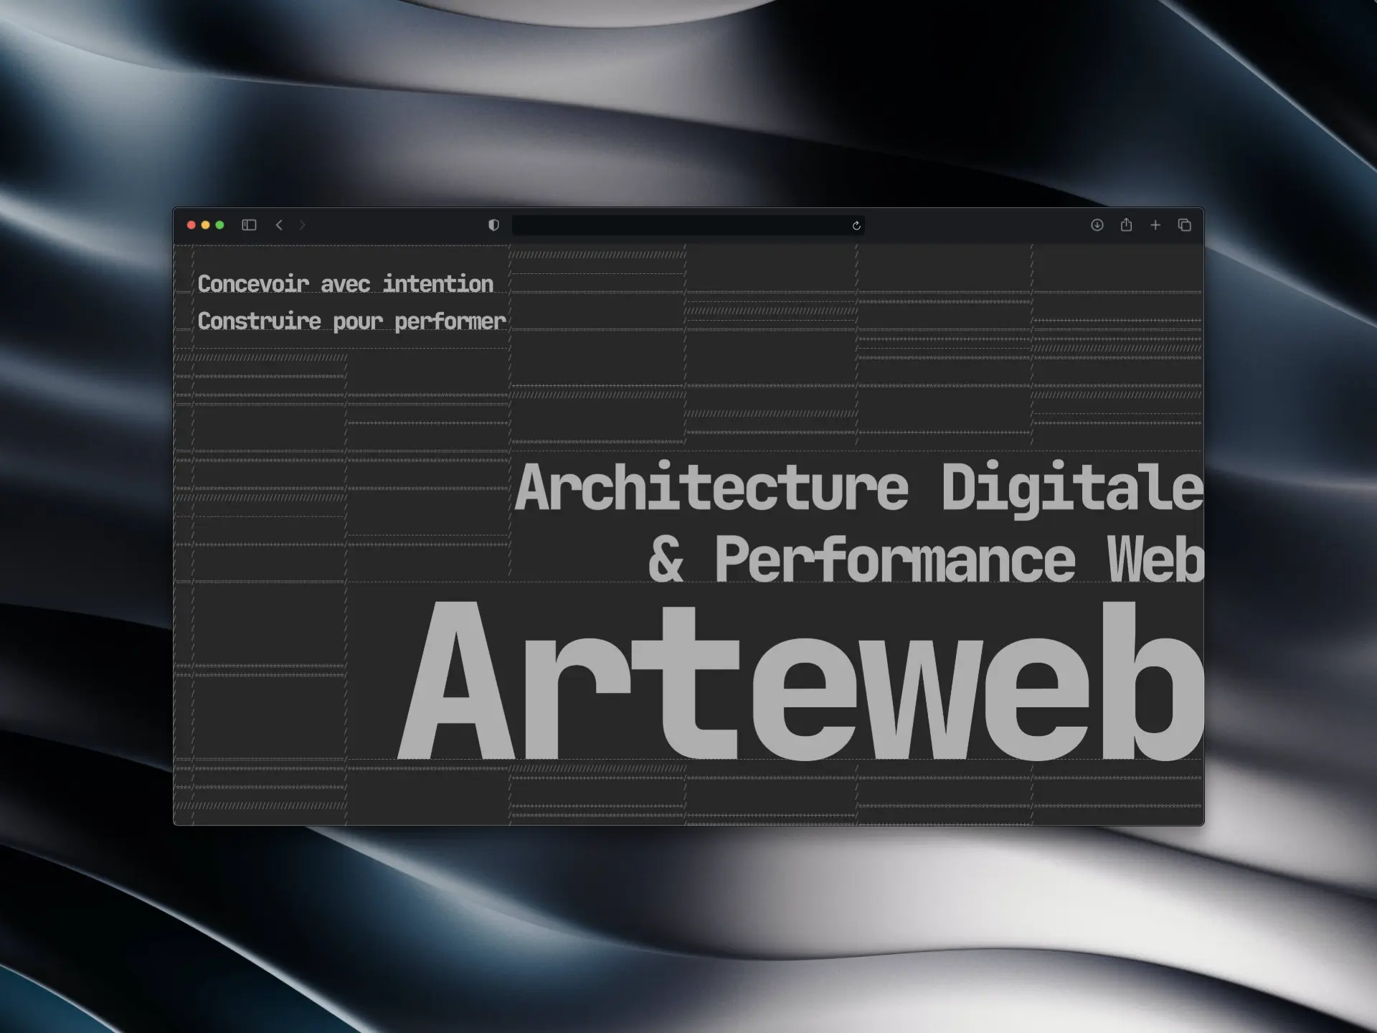The image size is (1377, 1033).
Task: Minimize the Safari window
Action: pos(206,225)
